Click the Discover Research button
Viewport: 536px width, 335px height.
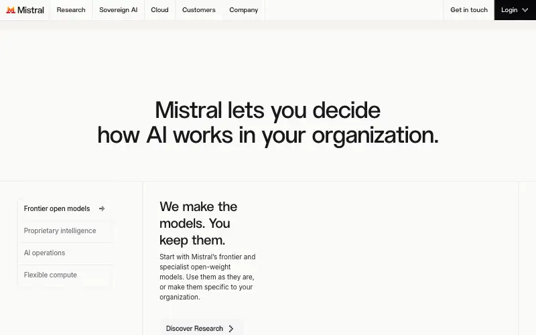point(201,328)
